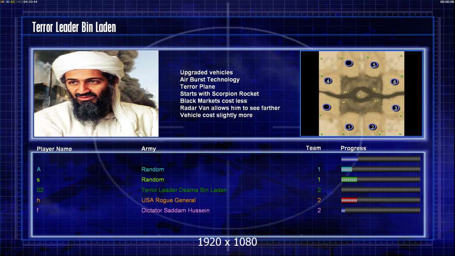Click unnumbered start marker at map top
Image resolution: width=455 pixels, height=256 pixels.
349,63
